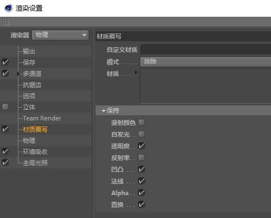Toggle the 环境吸收 checkbox

click(5, 151)
